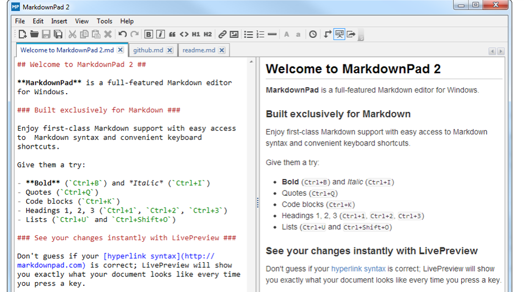524x292 pixels.
Task: Convert text to uppercase
Action: pos(287,34)
